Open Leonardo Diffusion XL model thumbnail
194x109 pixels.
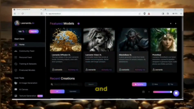[65, 40]
